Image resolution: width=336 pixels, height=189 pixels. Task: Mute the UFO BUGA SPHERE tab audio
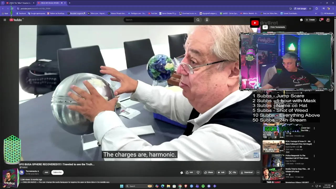[62, 3]
